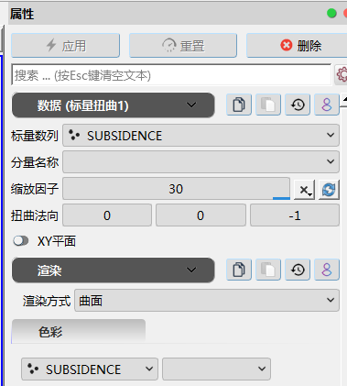
Task: Click the property search text field
Action: tap(171, 74)
